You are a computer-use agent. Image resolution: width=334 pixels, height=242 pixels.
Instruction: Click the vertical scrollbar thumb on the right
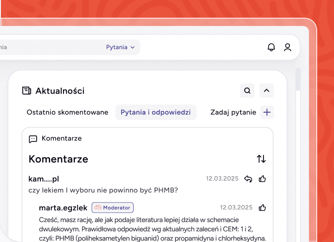[x=298, y=80]
